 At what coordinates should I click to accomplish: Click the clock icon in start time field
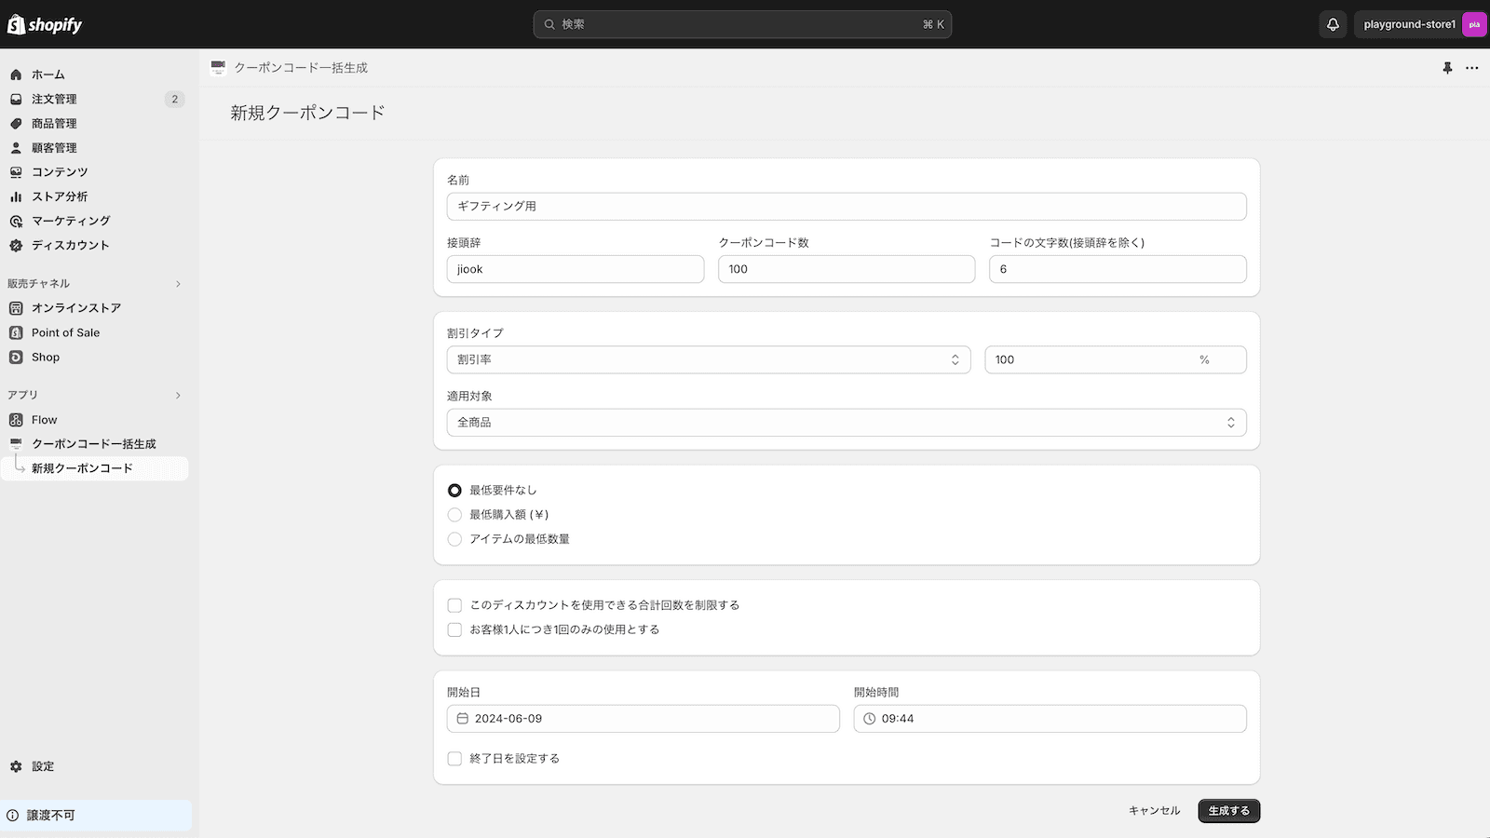(x=870, y=719)
